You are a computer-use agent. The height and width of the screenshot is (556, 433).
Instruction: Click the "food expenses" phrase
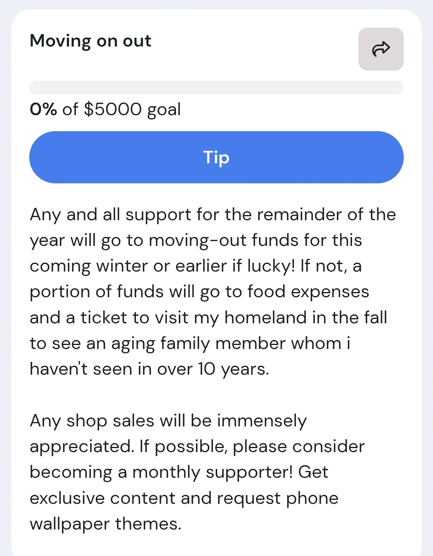[308, 292]
